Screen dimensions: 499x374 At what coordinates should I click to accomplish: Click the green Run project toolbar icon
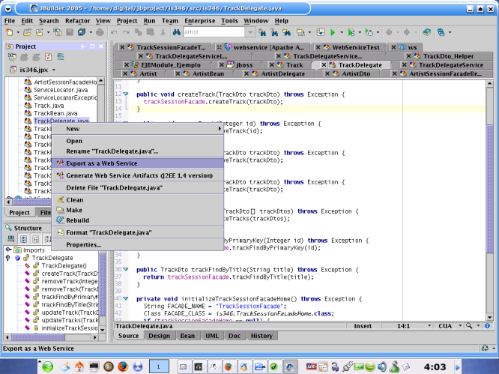pos(332,33)
